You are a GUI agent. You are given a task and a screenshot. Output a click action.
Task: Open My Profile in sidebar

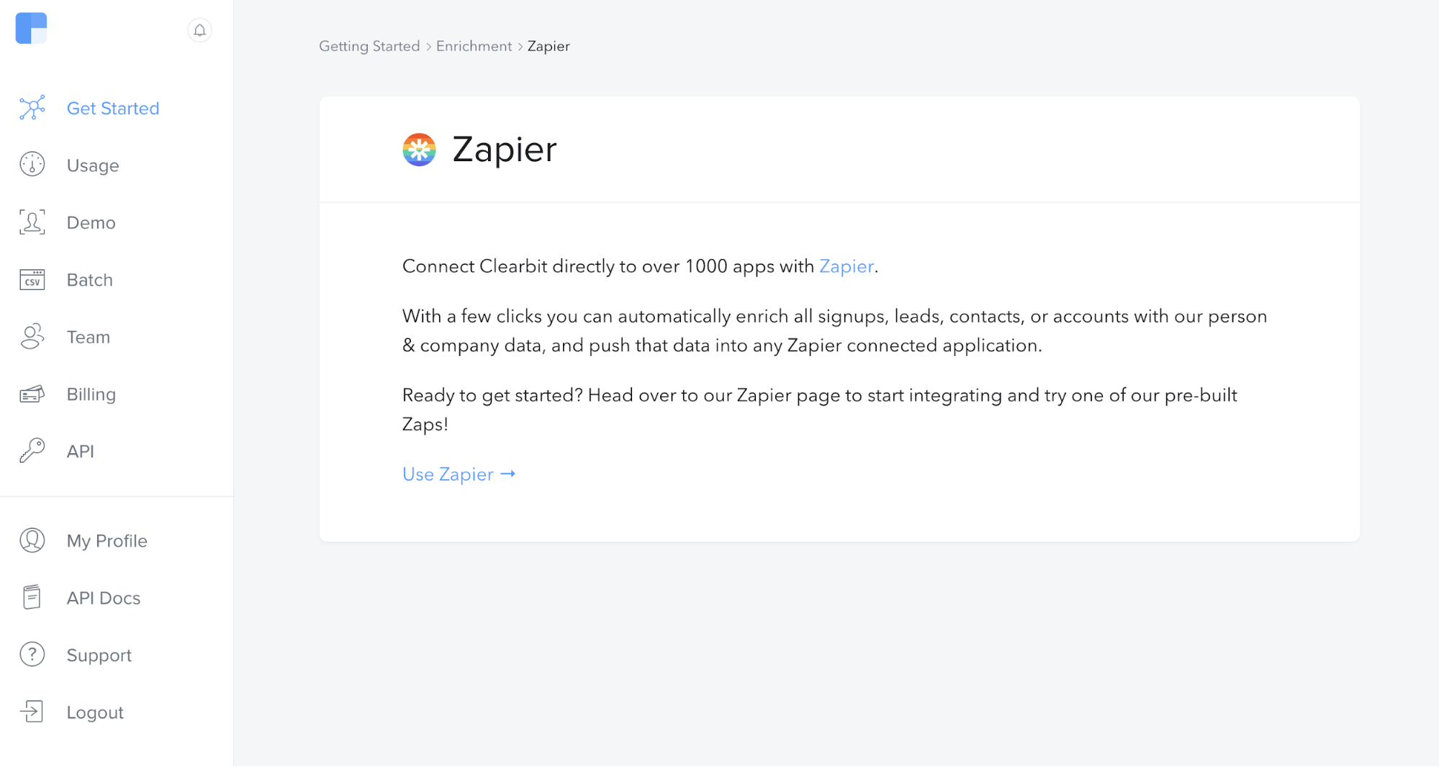pos(107,541)
